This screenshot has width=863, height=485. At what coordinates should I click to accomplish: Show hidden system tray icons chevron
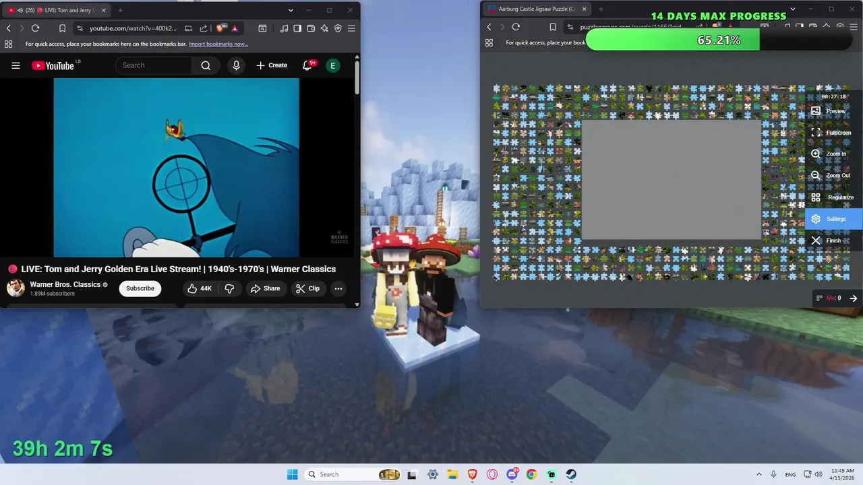click(x=758, y=474)
